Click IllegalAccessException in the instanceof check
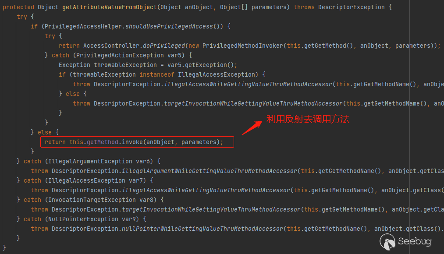This screenshot has height=254, width=444. point(217,74)
